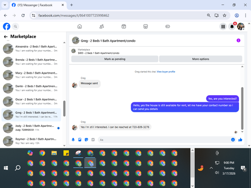
Task: Open Brenda's apartment conversation
Action: (32, 62)
